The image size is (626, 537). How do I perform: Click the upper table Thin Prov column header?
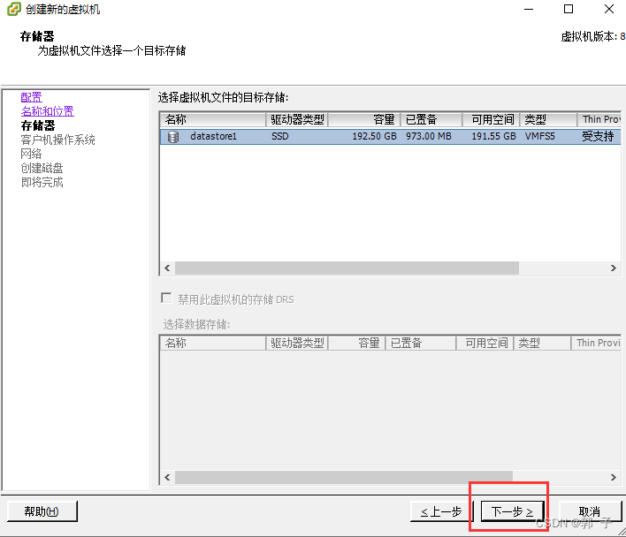click(599, 119)
